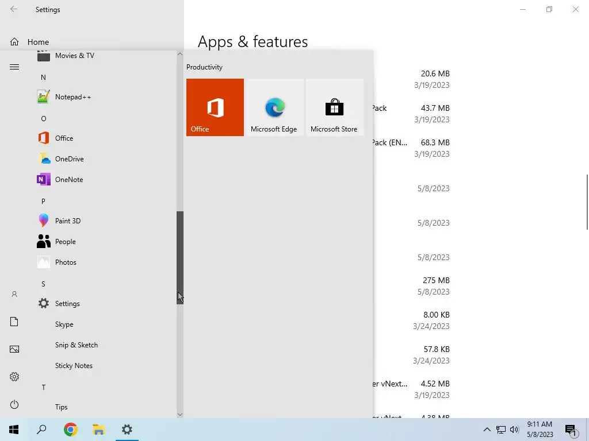The image size is (589, 441).
Task: Click the app list scrollbar thumb
Action: point(180,258)
